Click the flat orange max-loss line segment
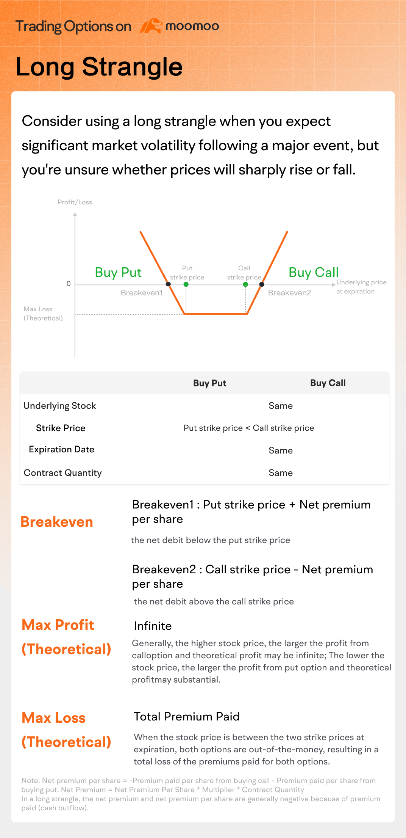 pyautogui.click(x=216, y=314)
